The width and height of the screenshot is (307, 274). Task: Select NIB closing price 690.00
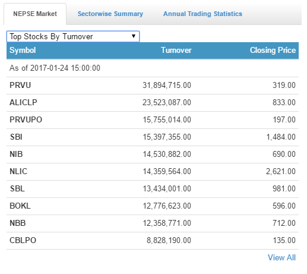click(x=284, y=154)
